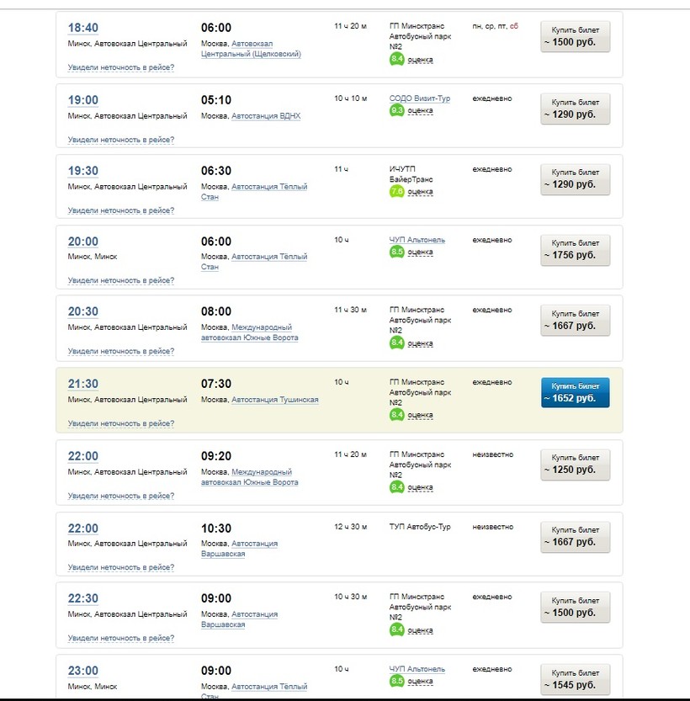This screenshot has width=690, height=701.
Task: Click the 8.4 rating badge on the 22:30 trip
Action: tap(397, 629)
